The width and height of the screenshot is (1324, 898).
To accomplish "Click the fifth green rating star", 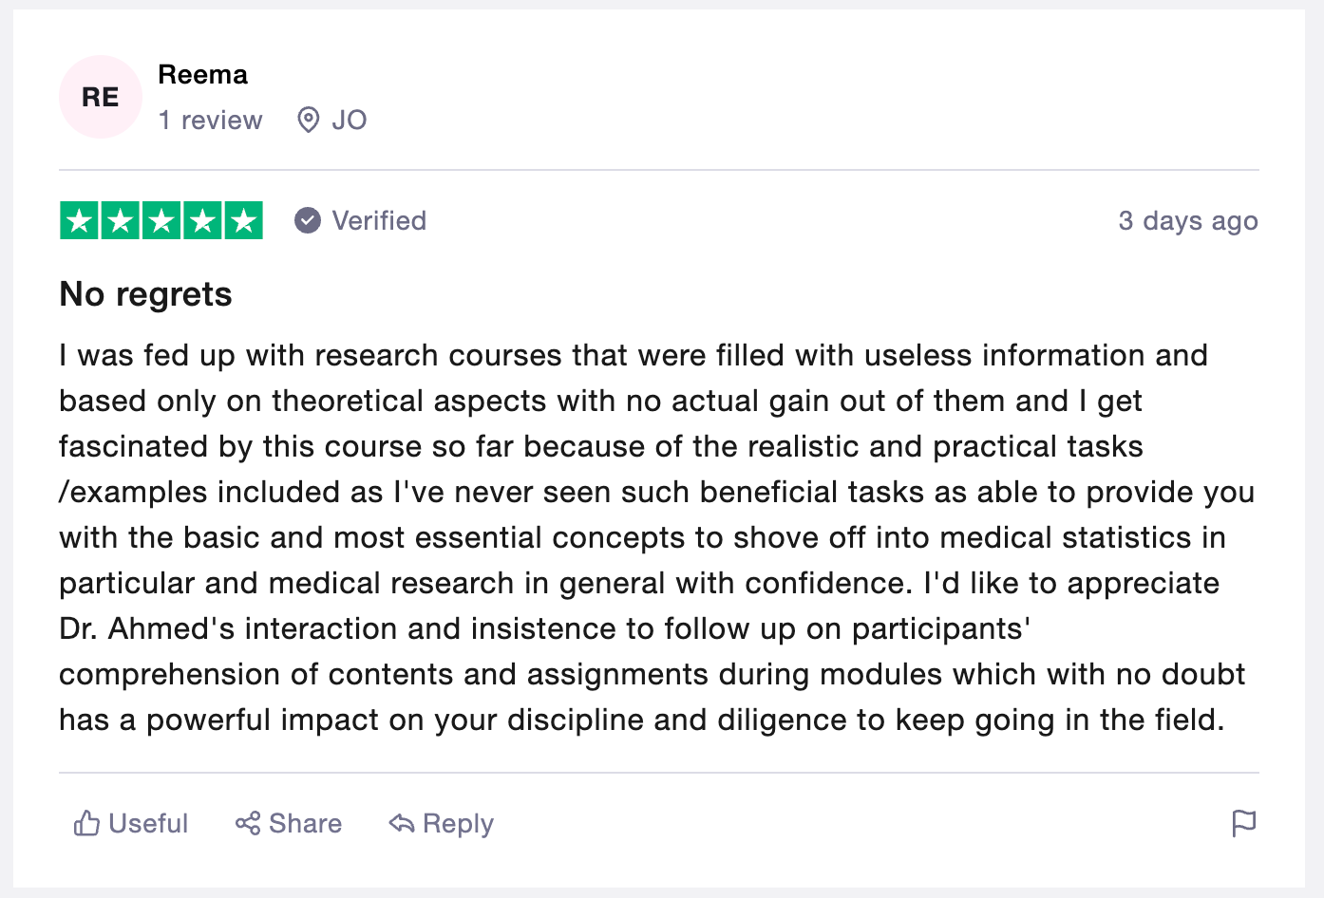I will [x=243, y=221].
